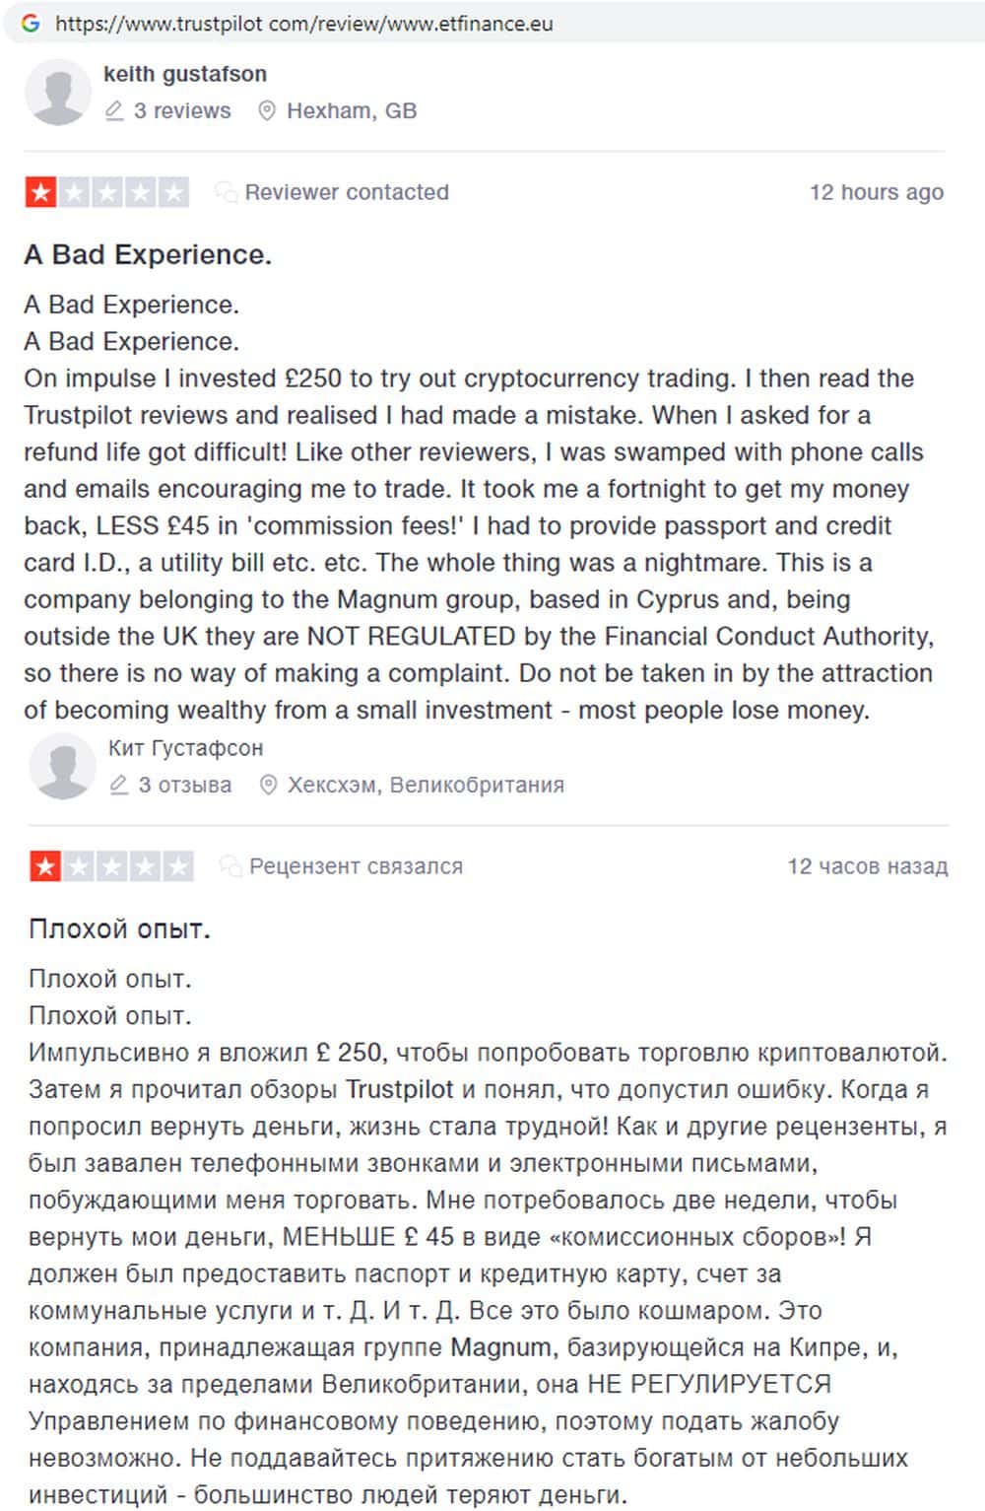Click "12 hours ago" timestamp
Image resolution: width=985 pixels, height=1511 pixels.
(x=876, y=192)
